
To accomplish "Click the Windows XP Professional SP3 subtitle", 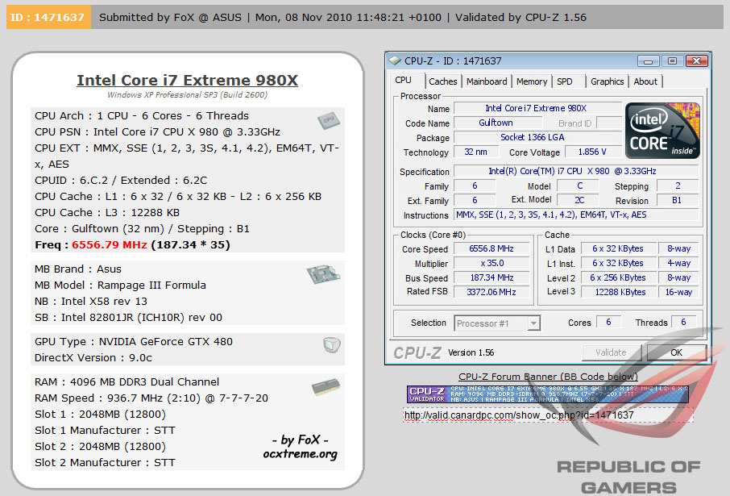I will [187, 94].
